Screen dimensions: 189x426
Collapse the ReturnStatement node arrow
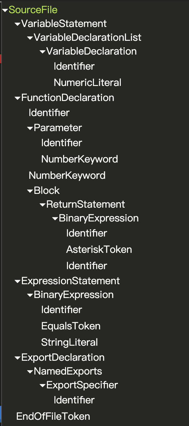point(43,205)
